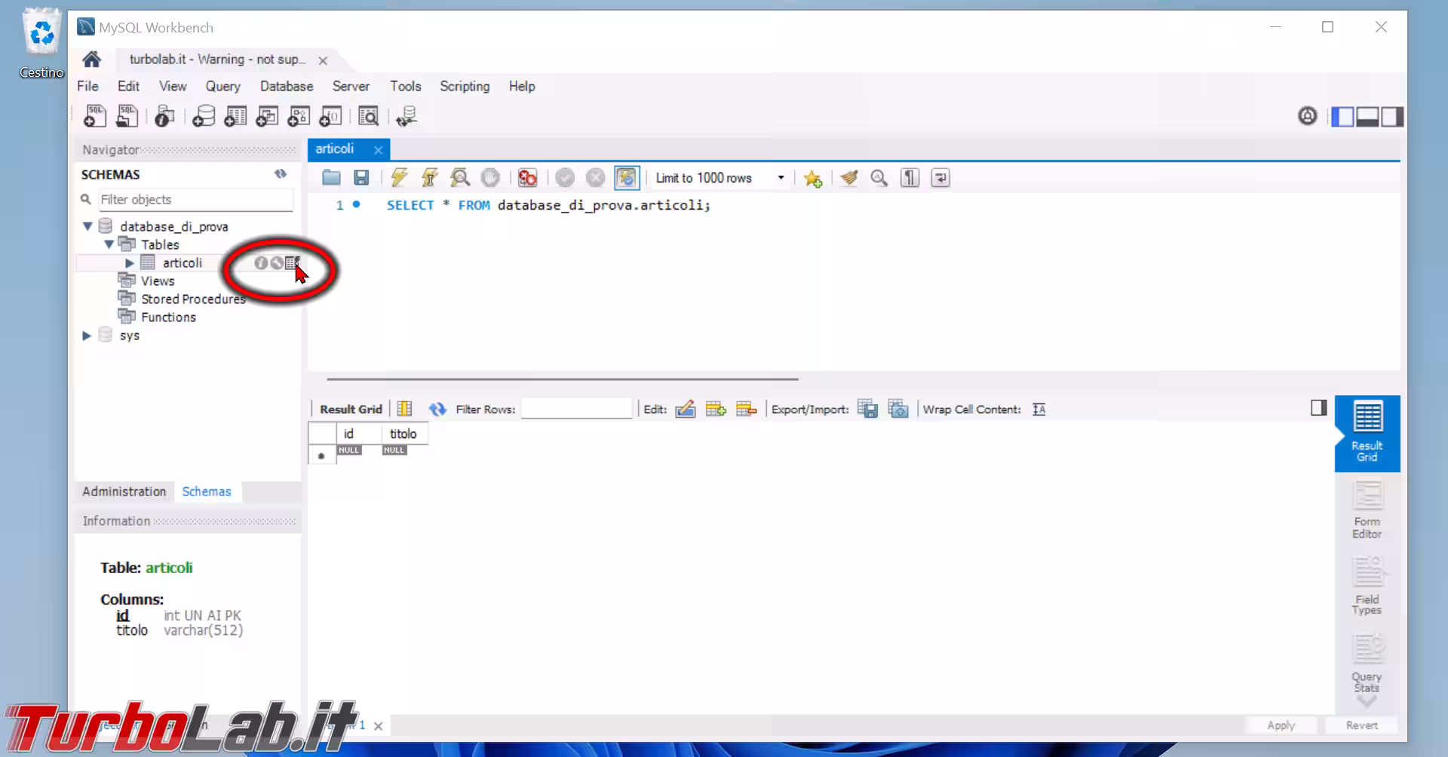This screenshot has width=1448, height=757.
Task: Save the script to file
Action: click(x=361, y=178)
